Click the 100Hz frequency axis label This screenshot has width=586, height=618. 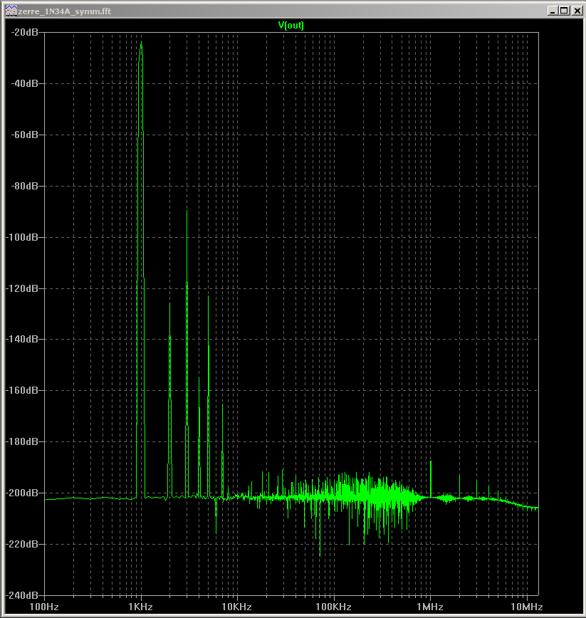coord(44,607)
